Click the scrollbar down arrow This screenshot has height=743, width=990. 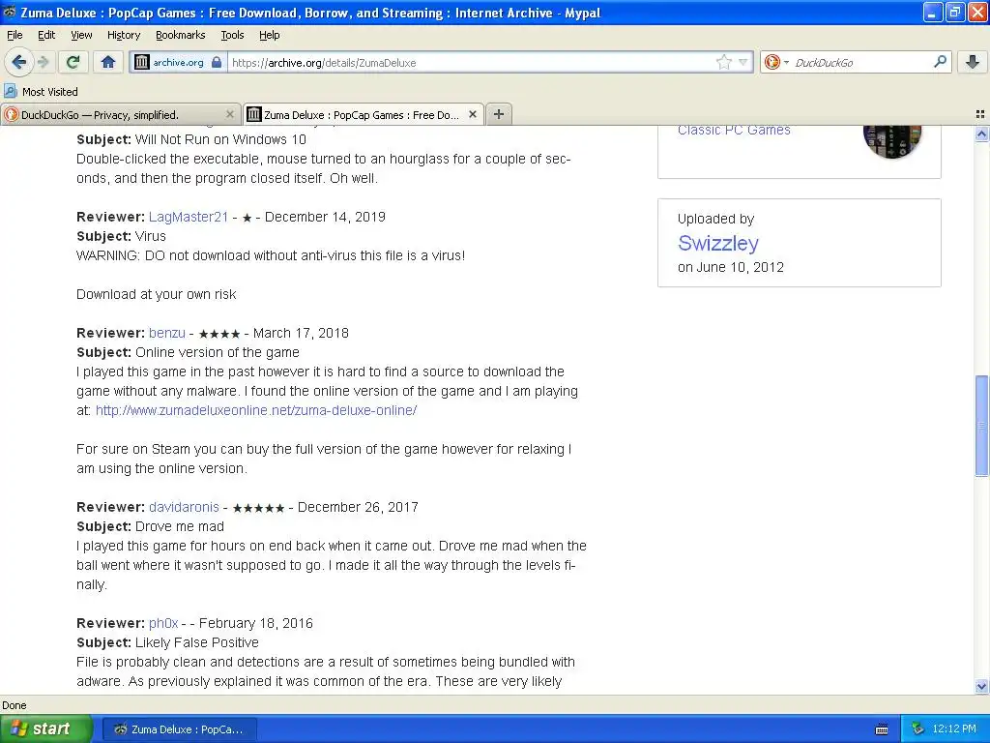click(981, 686)
